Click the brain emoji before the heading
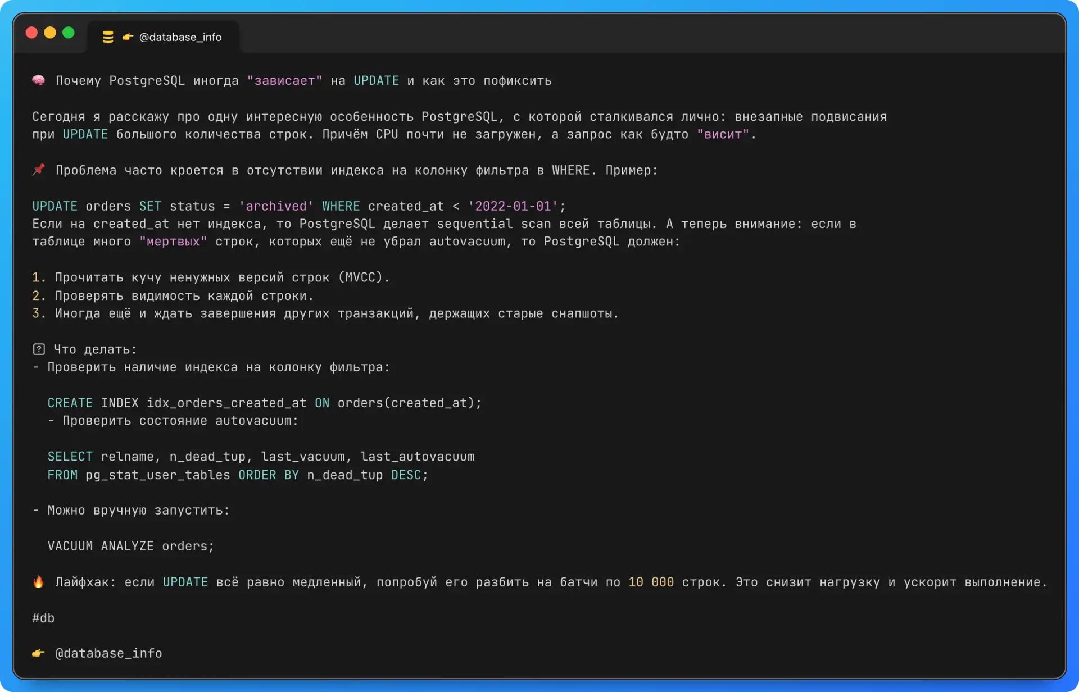1079x692 pixels. coord(39,80)
